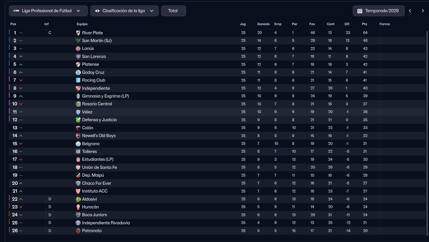Open the Huracán team name
This screenshot has height=242, width=429.
coord(90,207)
